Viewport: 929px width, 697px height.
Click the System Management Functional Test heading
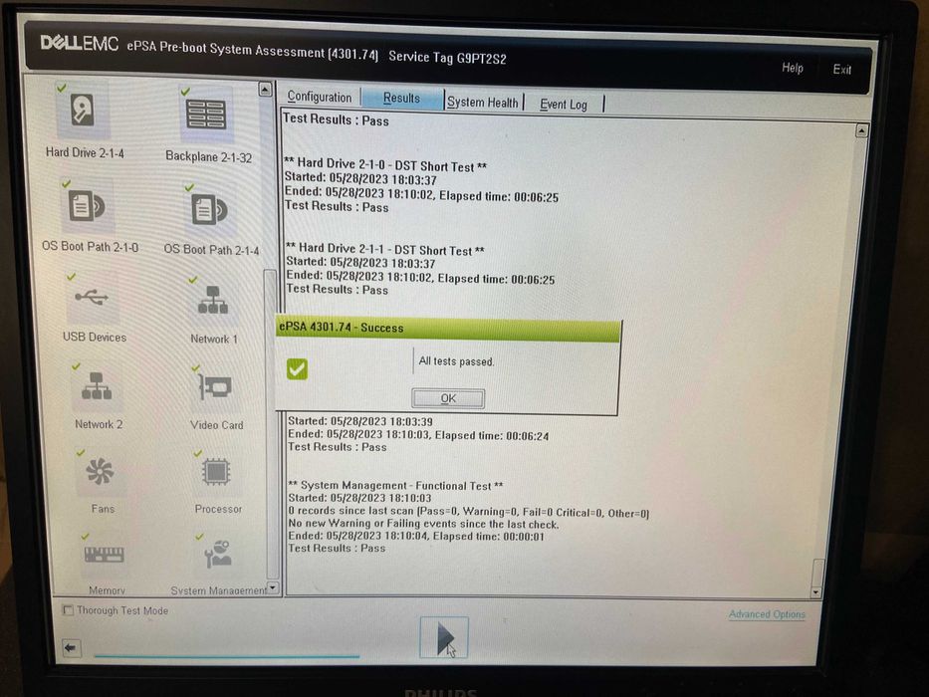[395, 486]
